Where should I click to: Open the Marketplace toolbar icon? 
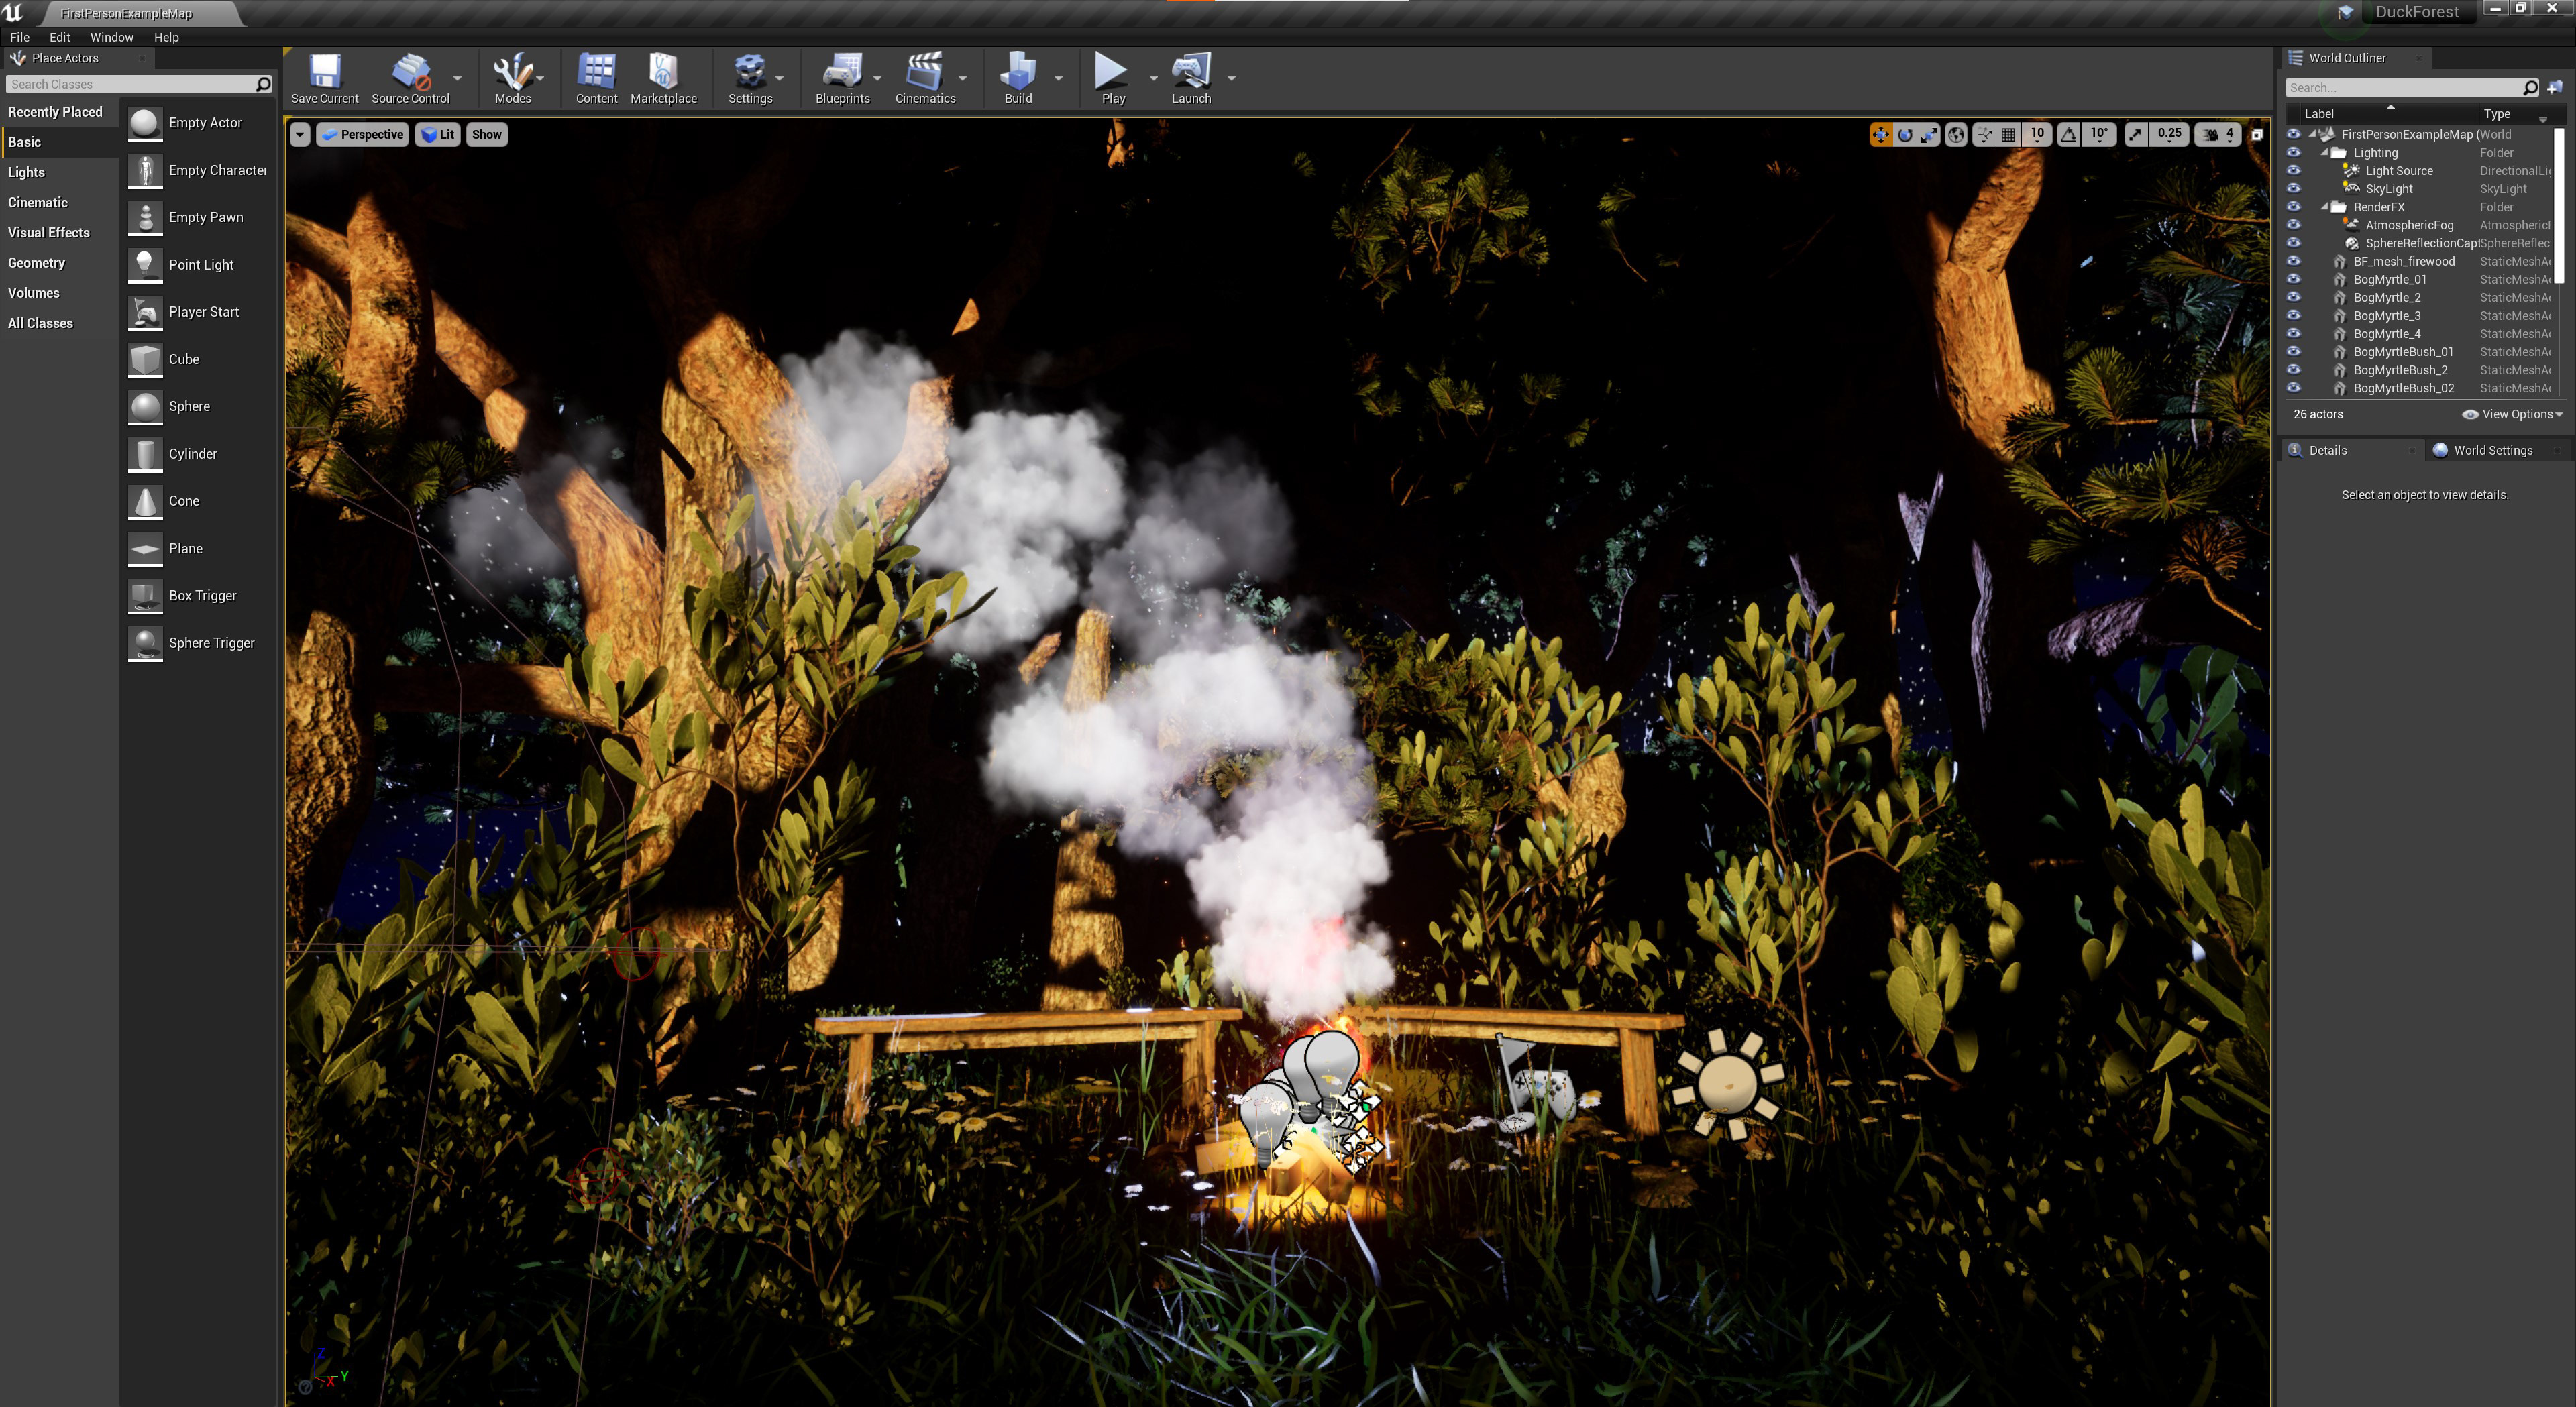[x=663, y=78]
